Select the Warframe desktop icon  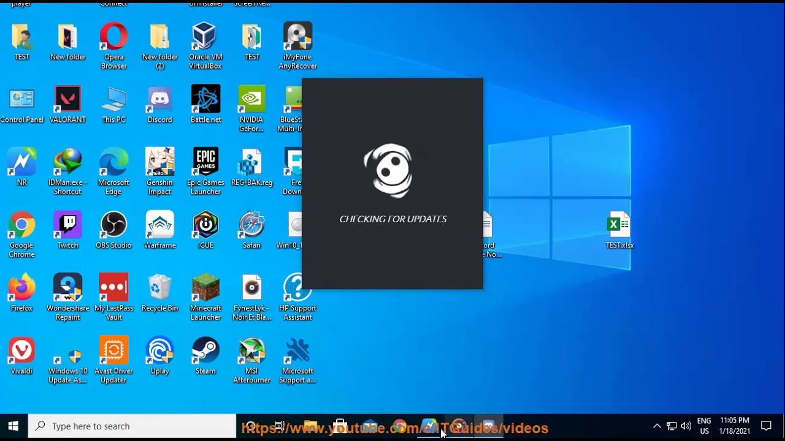(159, 230)
